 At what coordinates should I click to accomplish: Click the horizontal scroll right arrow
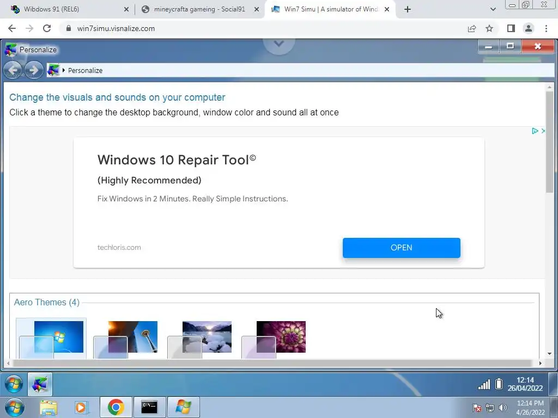tap(540, 363)
